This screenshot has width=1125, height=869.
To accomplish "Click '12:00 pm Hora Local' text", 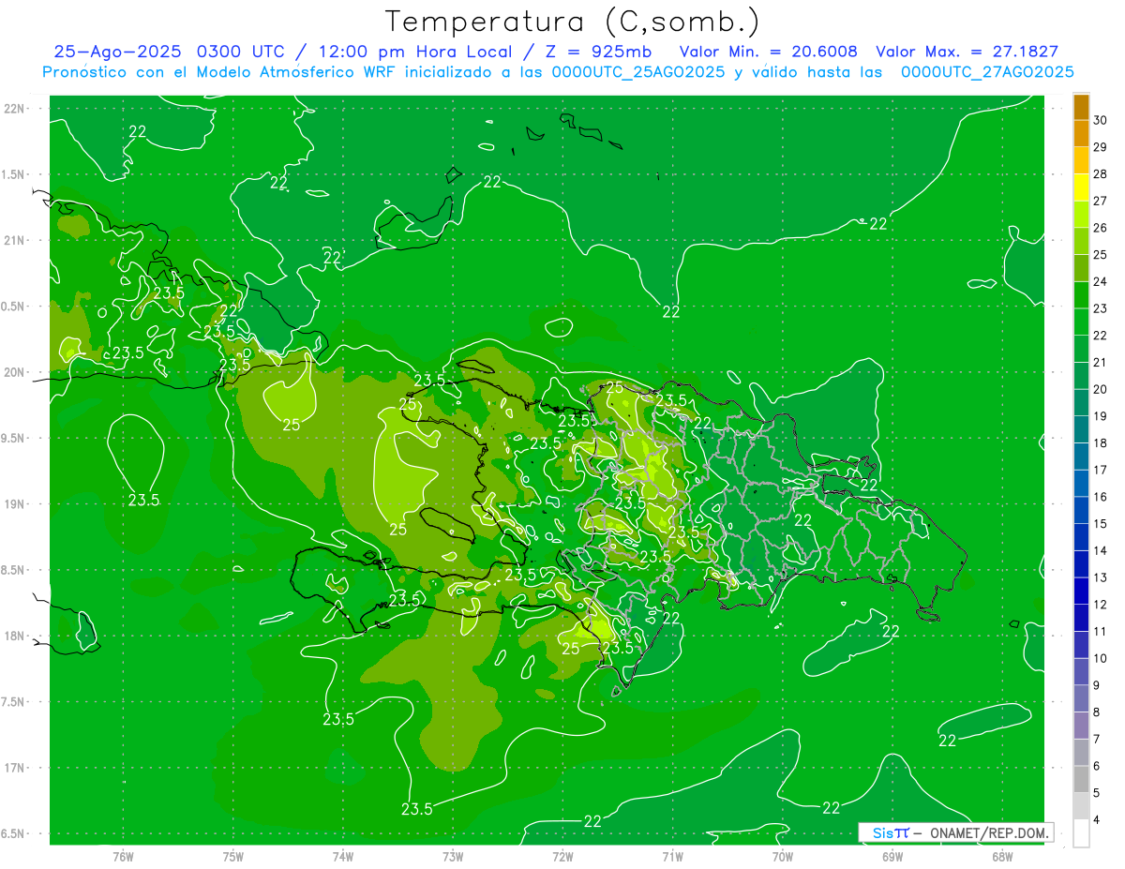I will click(417, 52).
